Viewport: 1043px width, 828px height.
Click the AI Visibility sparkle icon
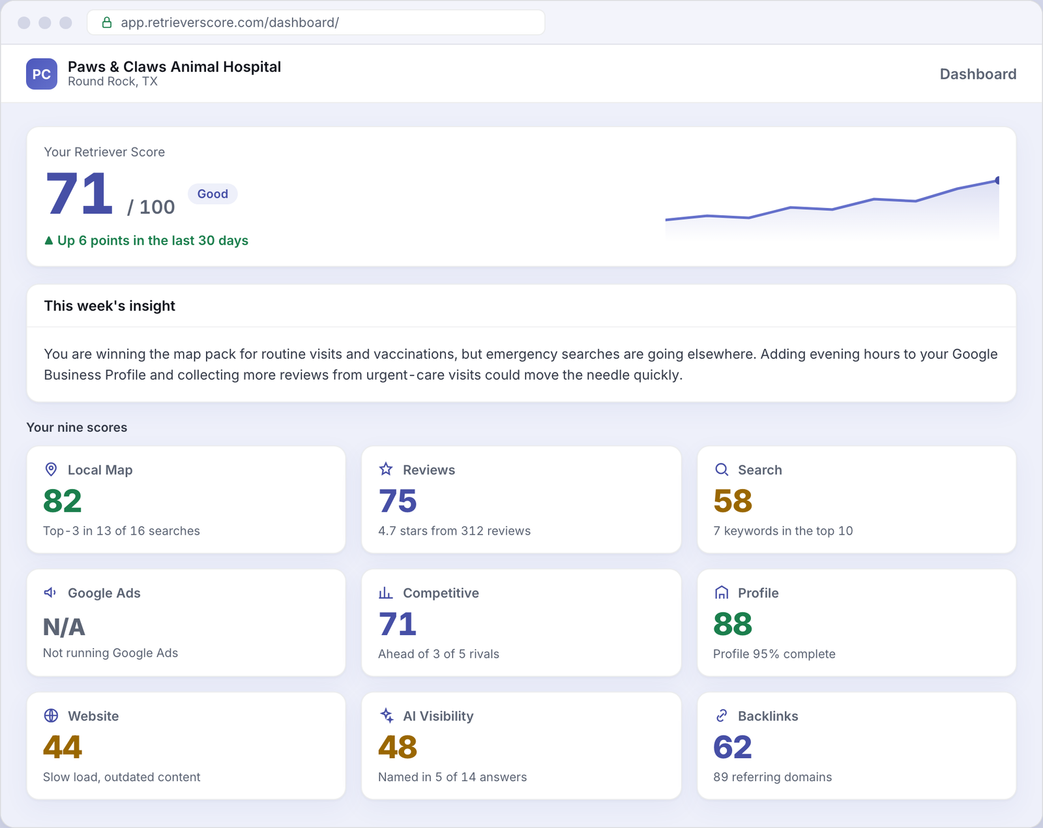click(x=386, y=716)
